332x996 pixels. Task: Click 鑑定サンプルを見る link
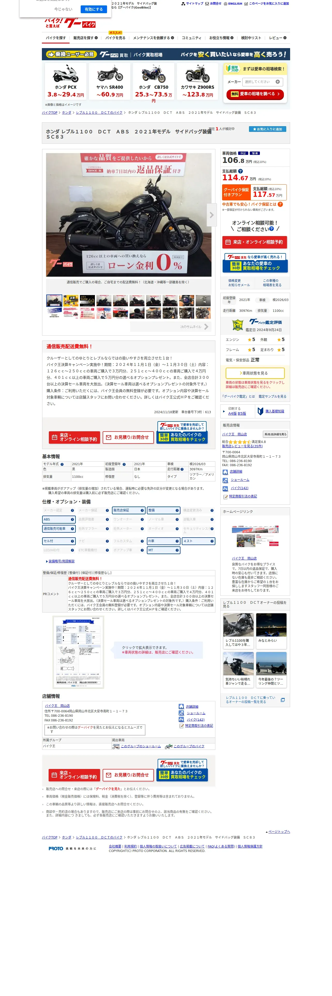pos(273,397)
